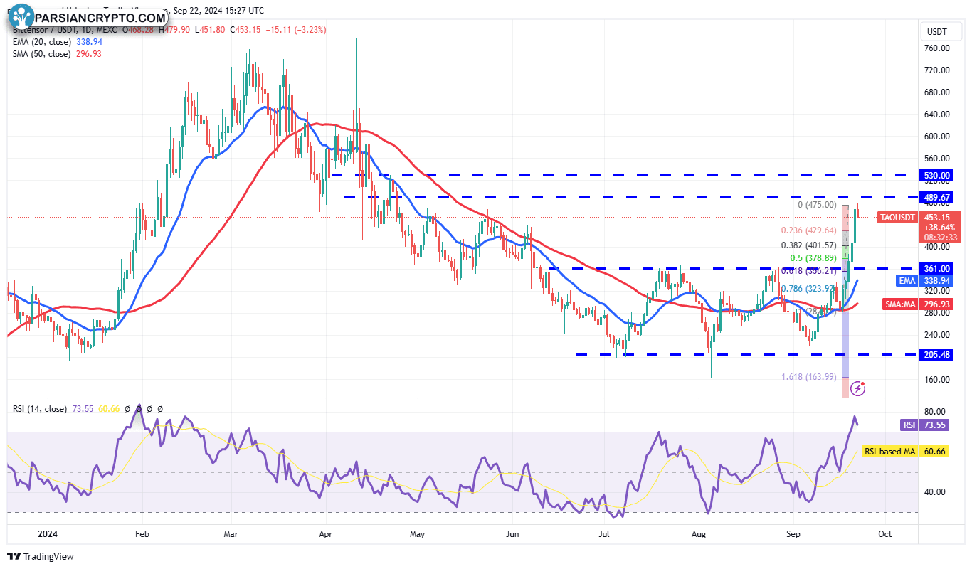Viewport: 972px width, 569px height.
Task: Click the EMA value label 338.94 on axis
Action: (936, 281)
